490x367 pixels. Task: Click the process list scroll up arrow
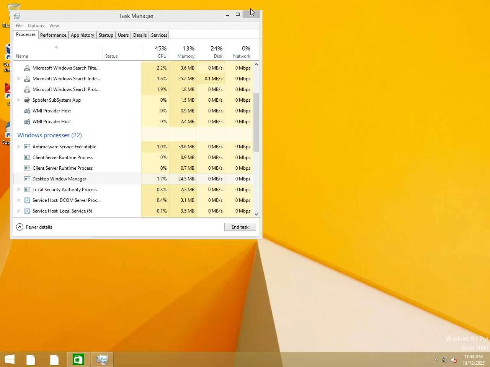[256, 64]
